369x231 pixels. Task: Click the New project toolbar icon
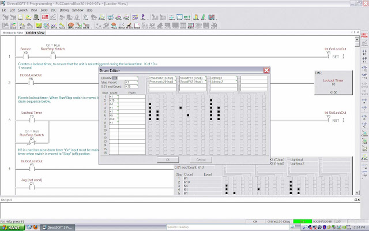click(21, 17)
